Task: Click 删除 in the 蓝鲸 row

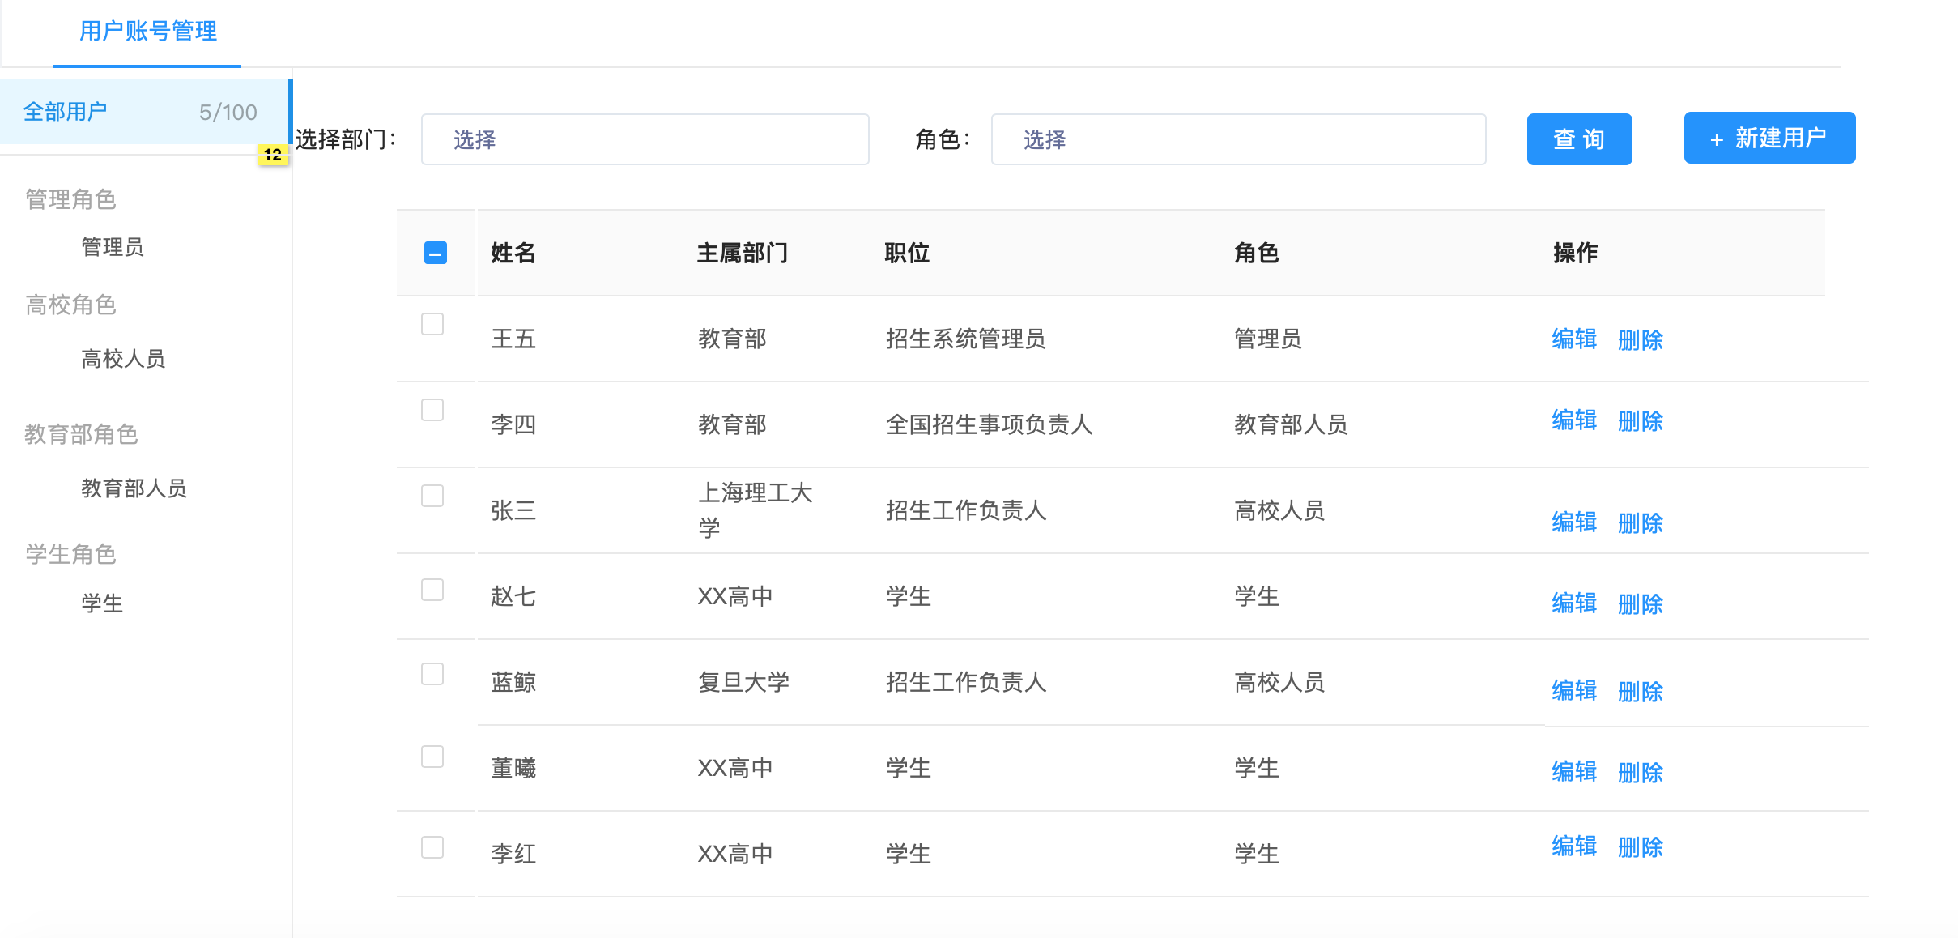Action: 1640,691
